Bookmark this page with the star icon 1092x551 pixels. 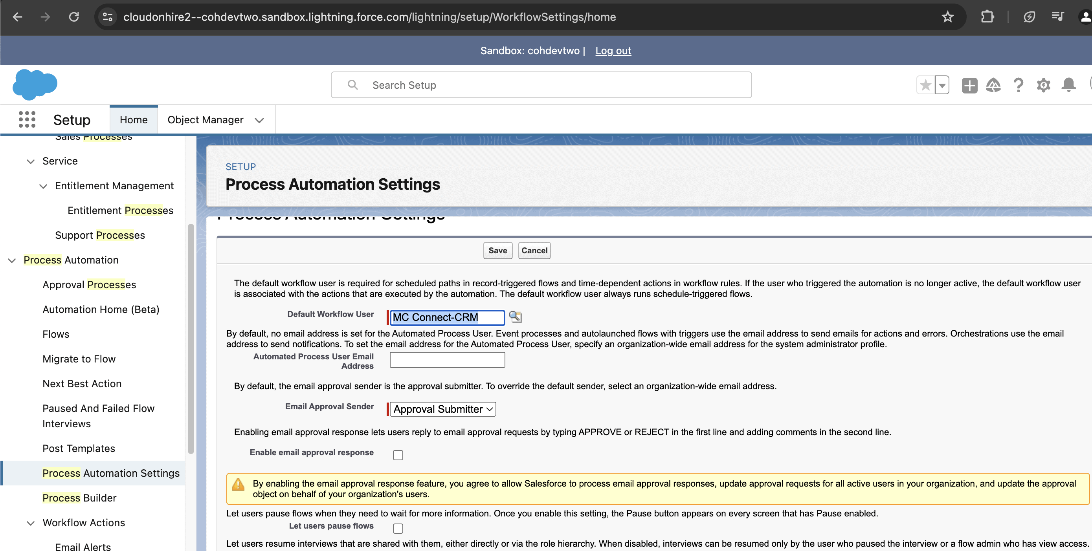point(947,17)
